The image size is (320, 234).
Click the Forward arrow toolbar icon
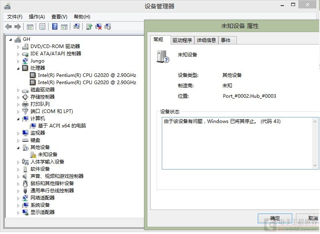pyautogui.click(x=18, y=26)
